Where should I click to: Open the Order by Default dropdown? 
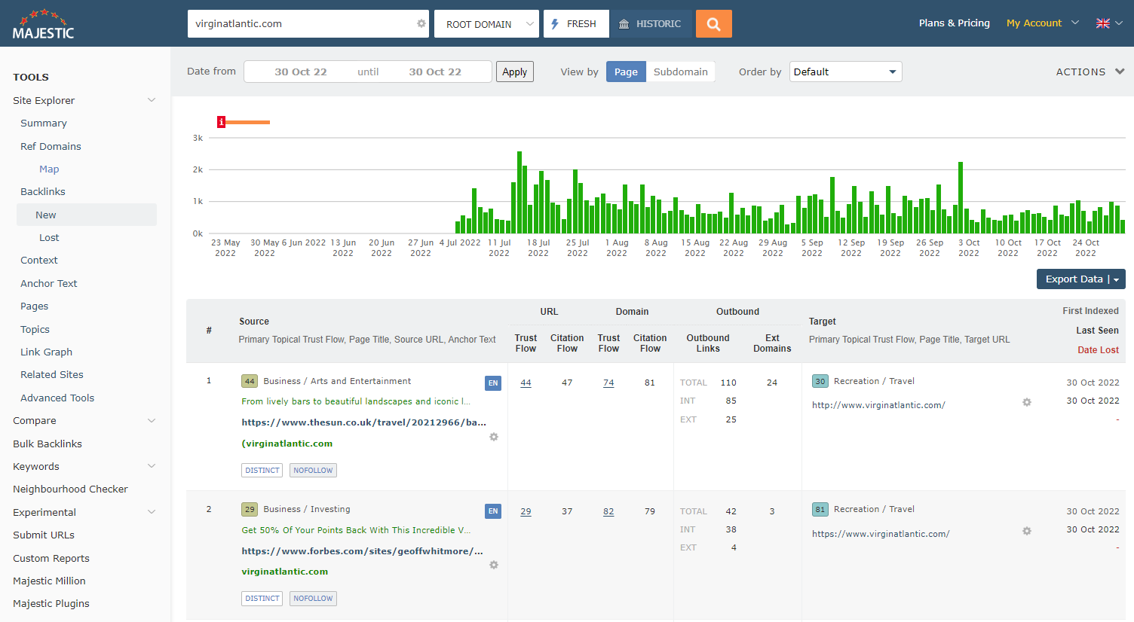tap(845, 72)
